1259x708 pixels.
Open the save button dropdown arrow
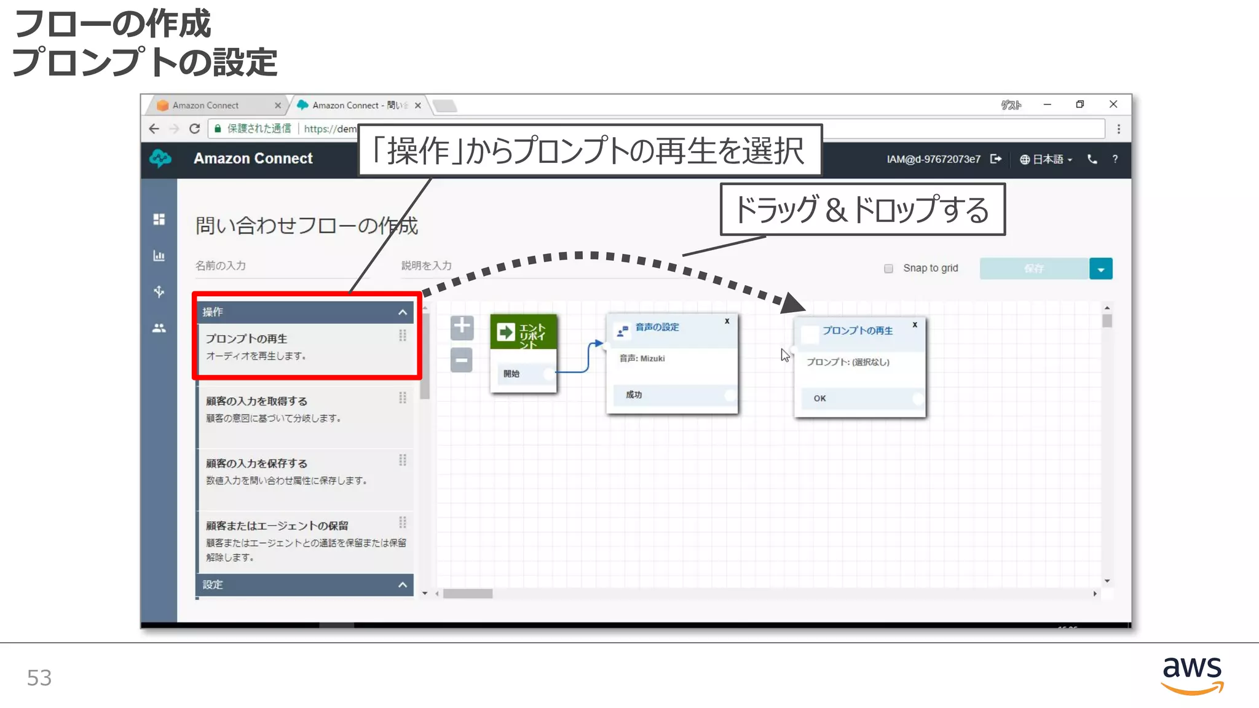(x=1101, y=269)
